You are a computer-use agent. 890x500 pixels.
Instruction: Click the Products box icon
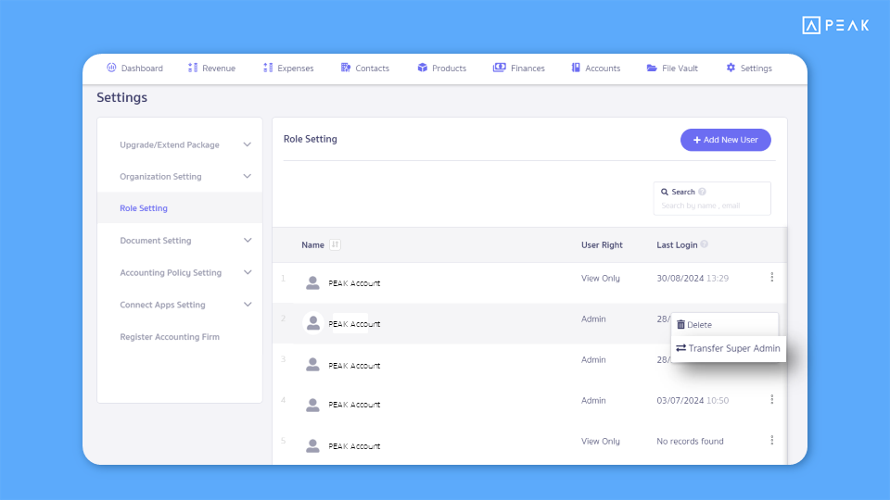[x=423, y=68]
